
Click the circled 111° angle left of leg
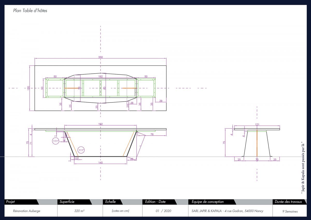[56, 141]
